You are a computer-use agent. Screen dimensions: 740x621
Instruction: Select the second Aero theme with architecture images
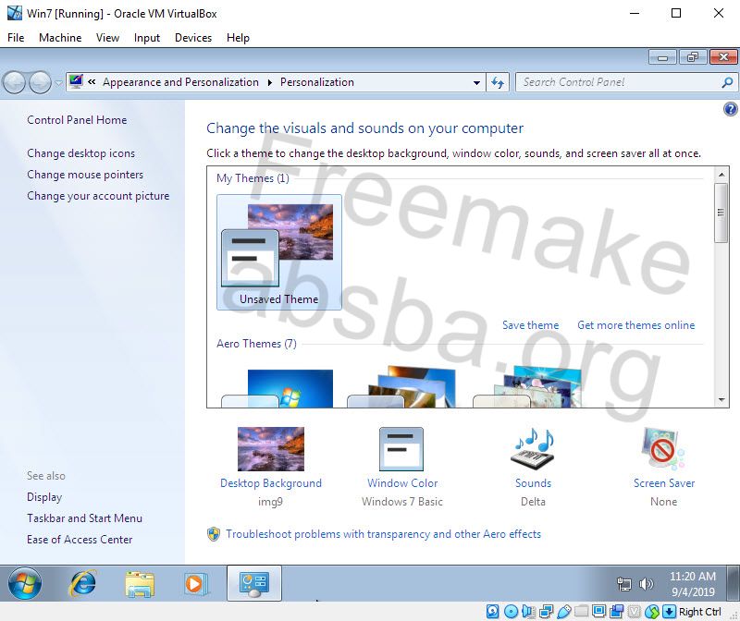click(x=401, y=386)
